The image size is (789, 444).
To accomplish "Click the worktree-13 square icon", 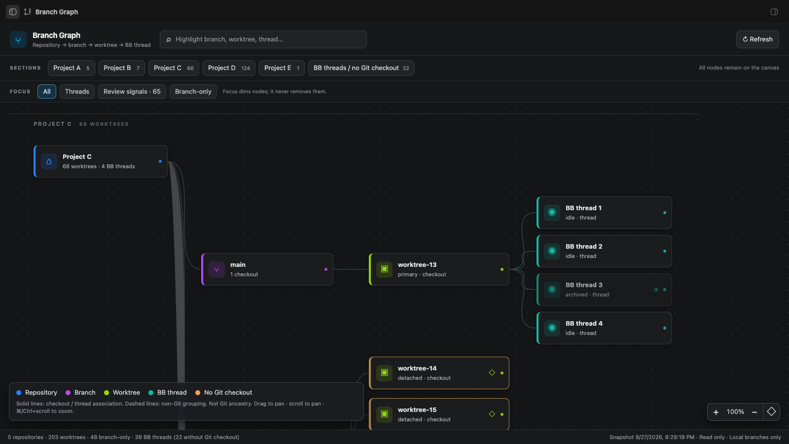I will pos(384,269).
